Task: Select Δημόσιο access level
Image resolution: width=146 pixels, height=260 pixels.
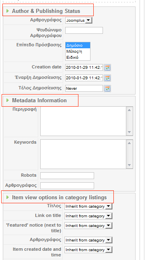Action: [x=78, y=45]
